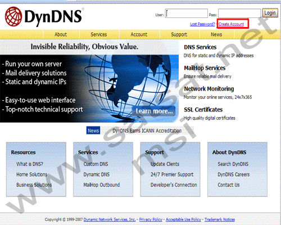This screenshot has width=281, height=225.
Task: Open Developer's Connection link
Action: (174, 185)
